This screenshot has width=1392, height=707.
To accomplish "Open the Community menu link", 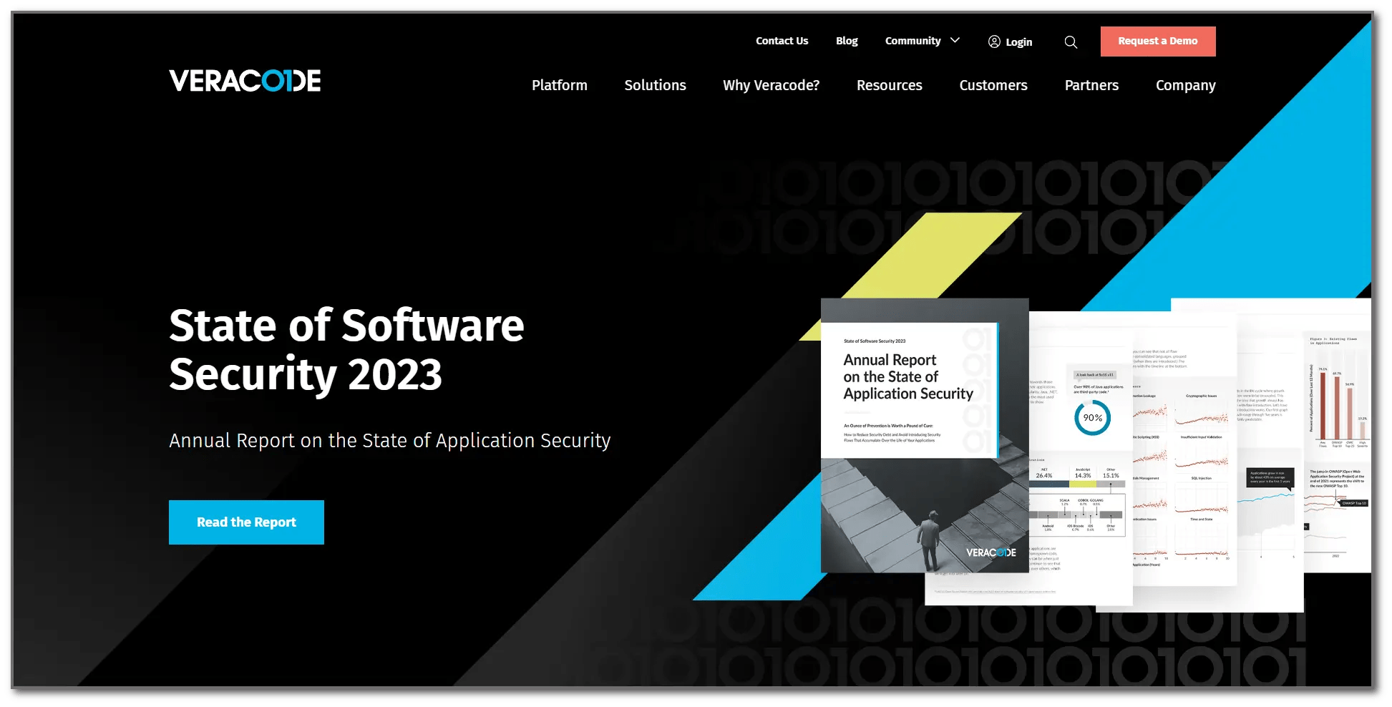I will [x=912, y=41].
